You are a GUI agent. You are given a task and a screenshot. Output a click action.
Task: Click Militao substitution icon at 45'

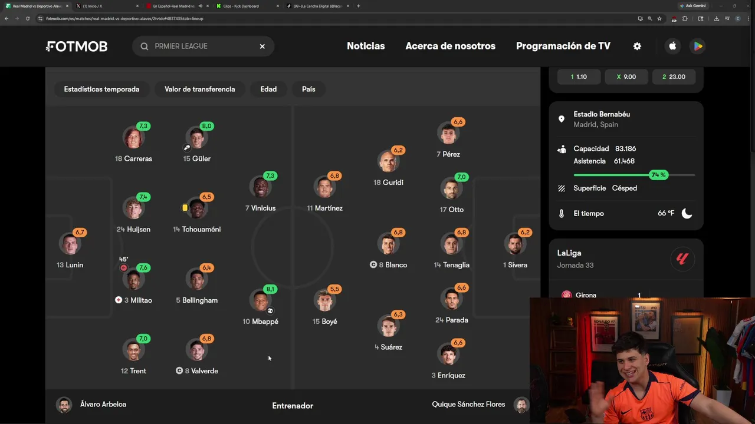click(x=123, y=267)
